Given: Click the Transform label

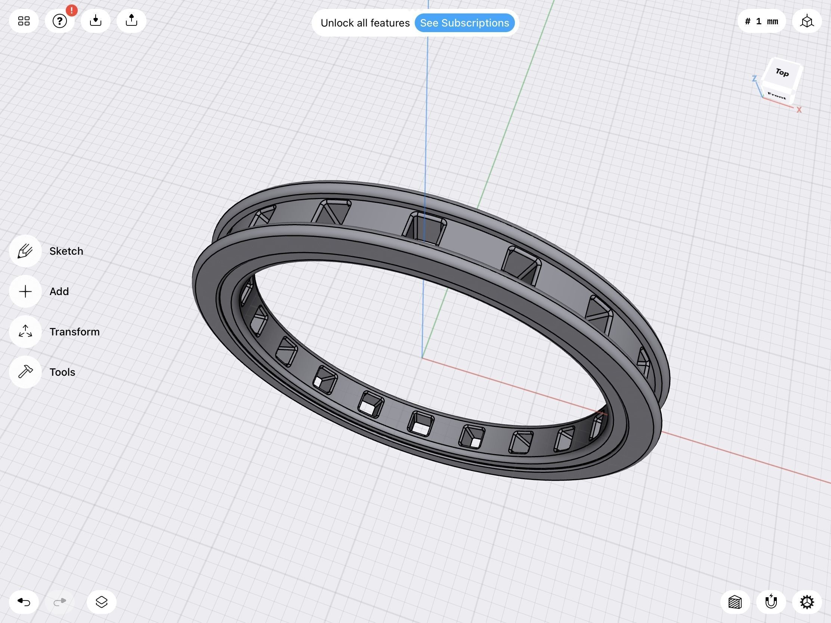Looking at the screenshot, I should 74,332.
